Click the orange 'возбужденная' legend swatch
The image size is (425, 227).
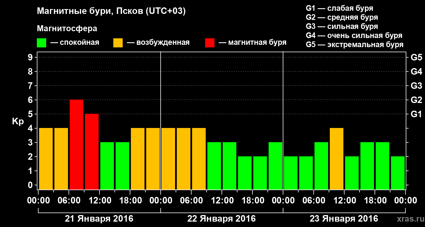pos(118,43)
